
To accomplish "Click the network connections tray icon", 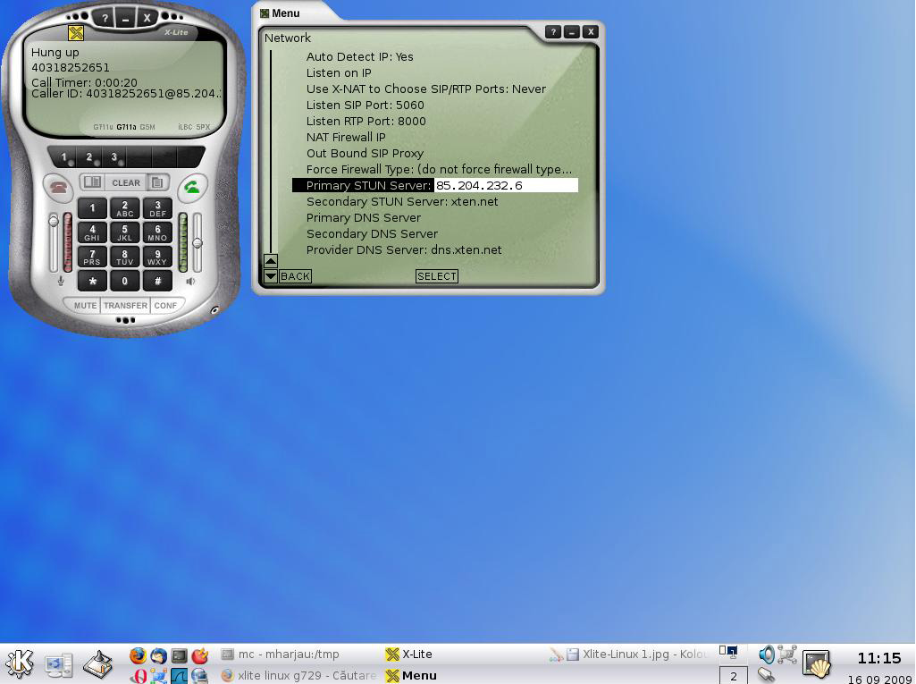I will coord(787,654).
